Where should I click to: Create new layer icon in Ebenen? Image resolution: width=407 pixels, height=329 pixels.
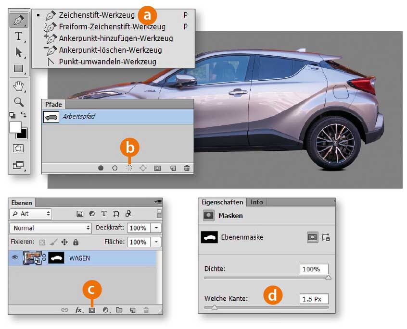(133, 310)
